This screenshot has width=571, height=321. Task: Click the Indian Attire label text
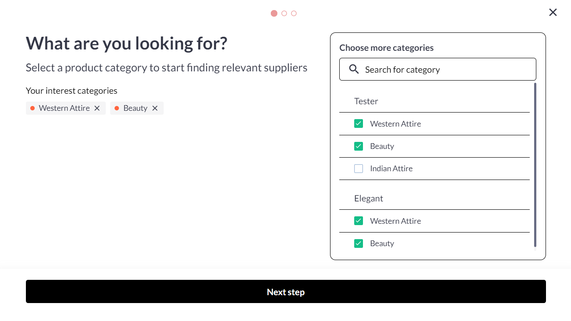tap(391, 169)
